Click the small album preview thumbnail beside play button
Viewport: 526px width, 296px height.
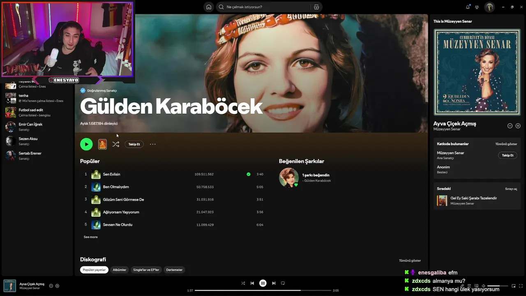coord(102,144)
